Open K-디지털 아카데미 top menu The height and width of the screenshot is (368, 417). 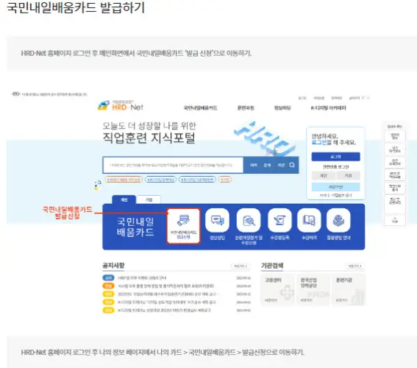(329, 107)
